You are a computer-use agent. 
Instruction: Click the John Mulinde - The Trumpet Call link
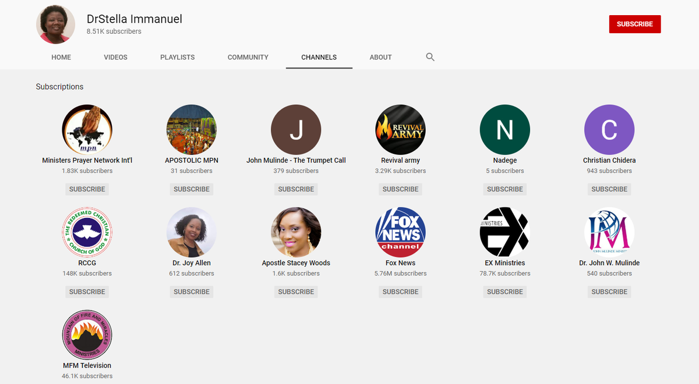(x=296, y=160)
